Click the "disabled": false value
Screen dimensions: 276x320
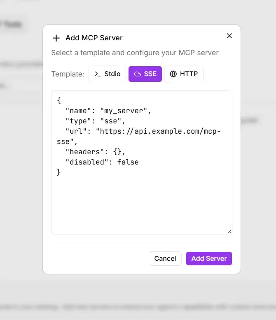click(x=128, y=162)
